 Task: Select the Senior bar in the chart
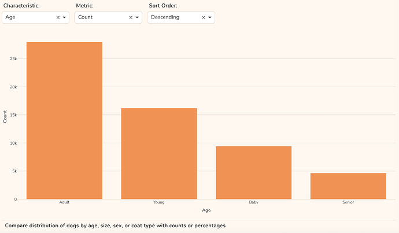(x=348, y=186)
